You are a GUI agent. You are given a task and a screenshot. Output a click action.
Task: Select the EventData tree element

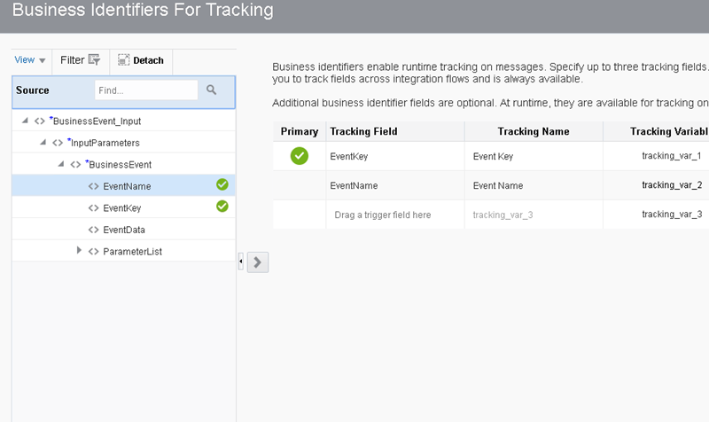tap(124, 230)
